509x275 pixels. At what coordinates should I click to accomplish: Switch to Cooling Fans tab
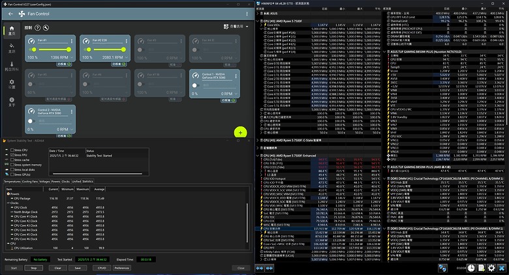click(30, 182)
